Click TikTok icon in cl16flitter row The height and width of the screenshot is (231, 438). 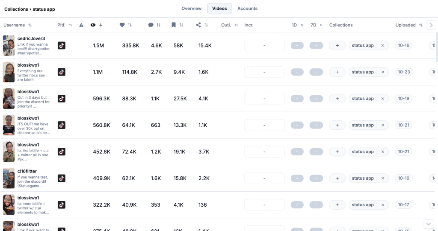click(x=62, y=178)
